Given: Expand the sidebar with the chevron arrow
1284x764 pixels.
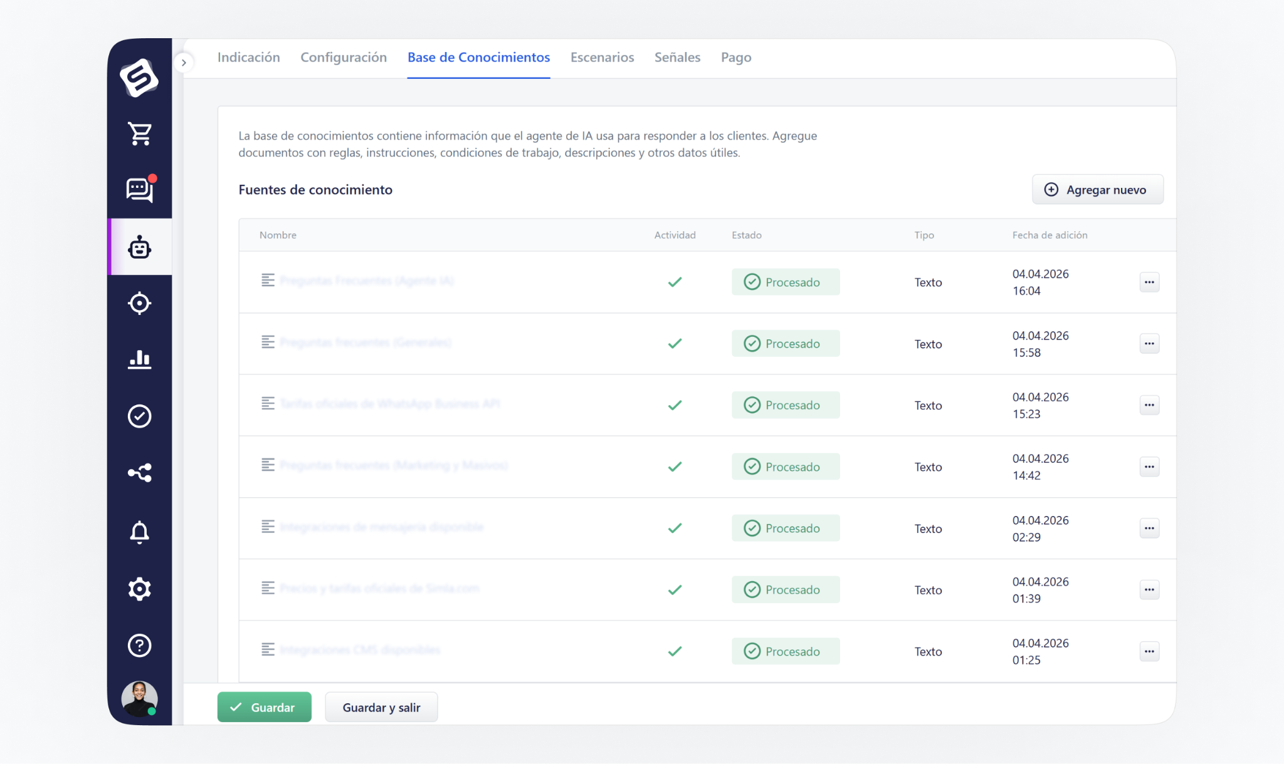Looking at the screenshot, I should (x=184, y=63).
